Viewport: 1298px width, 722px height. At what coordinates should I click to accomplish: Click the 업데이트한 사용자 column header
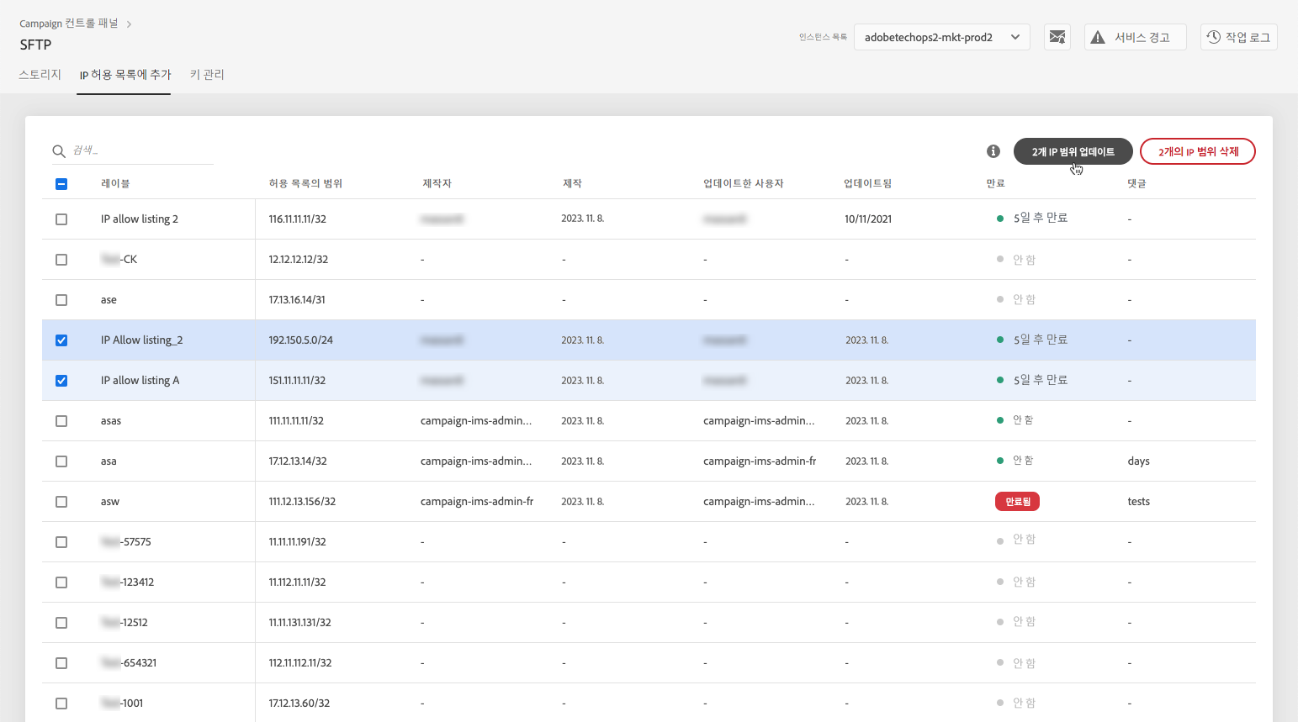744,183
